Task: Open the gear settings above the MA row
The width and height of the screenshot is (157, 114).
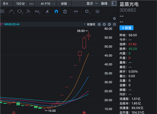Action: click(114, 19)
